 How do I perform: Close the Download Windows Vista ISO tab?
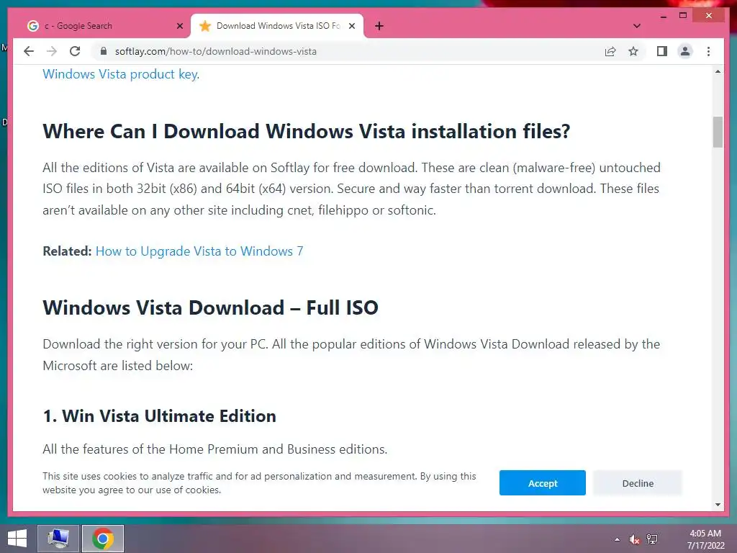[351, 26]
